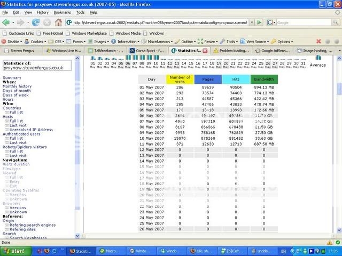This screenshot has height=256, width=342.
Task: Expand the Cookies dropdown in developer toolbar
Action: point(37,42)
